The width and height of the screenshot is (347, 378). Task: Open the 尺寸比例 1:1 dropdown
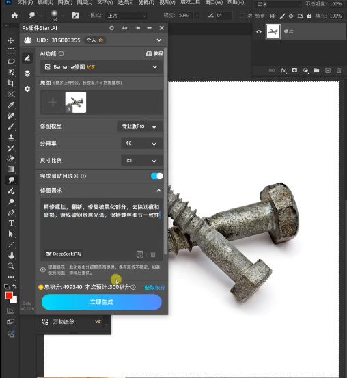(141, 161)
